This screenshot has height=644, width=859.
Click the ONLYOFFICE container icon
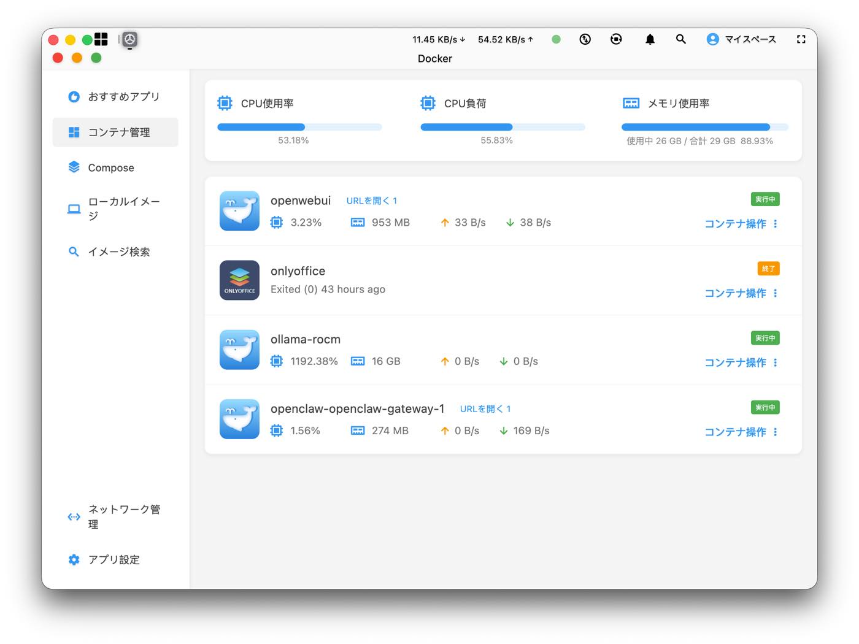[x=239, y=280]
